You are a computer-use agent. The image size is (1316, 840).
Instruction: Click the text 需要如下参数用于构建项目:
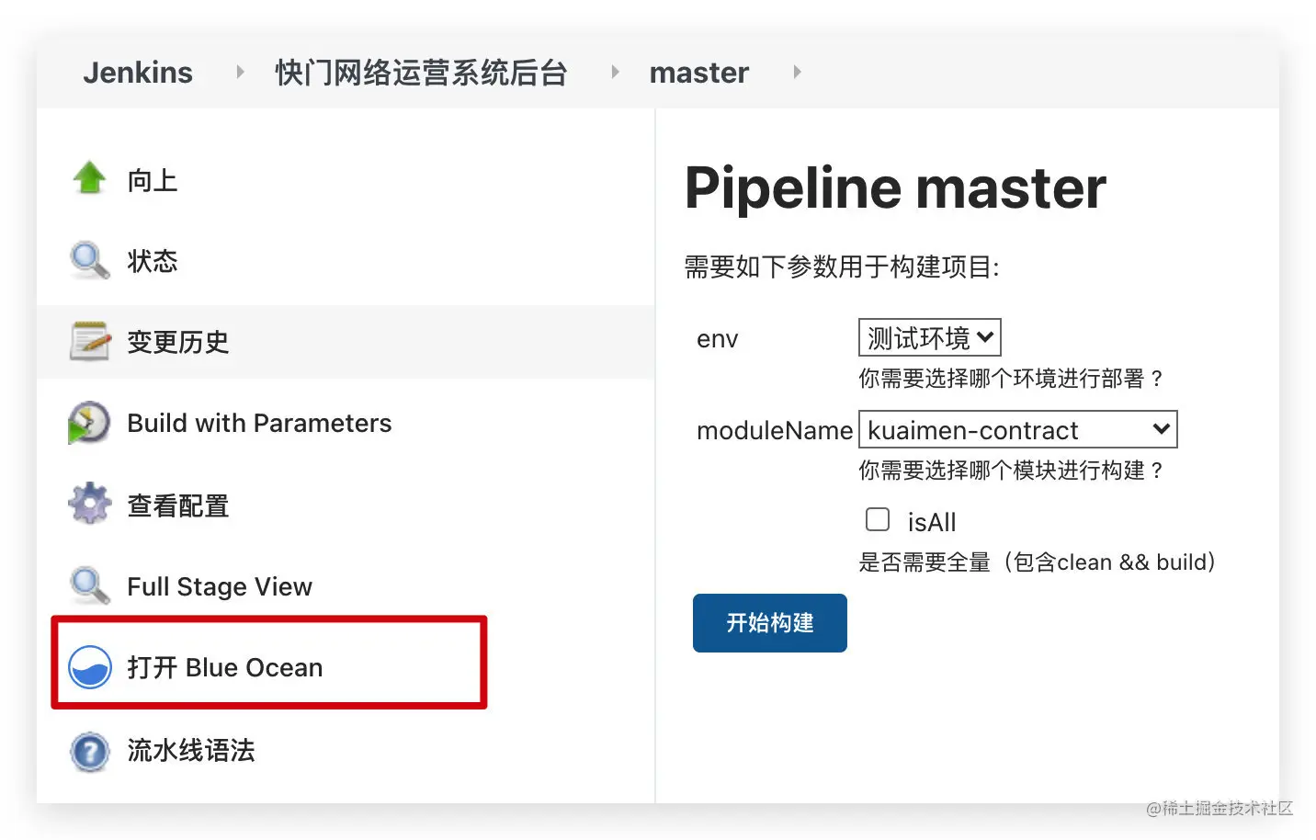click(842, 267)
